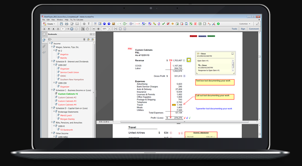
Task: Open the Comment pane
Action: pos(253,29)
